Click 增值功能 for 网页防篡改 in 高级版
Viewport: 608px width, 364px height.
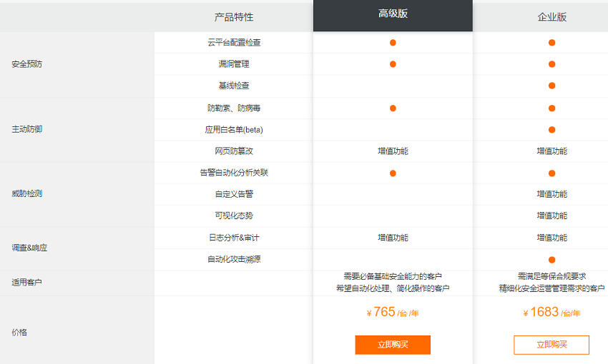click(393, 151)
